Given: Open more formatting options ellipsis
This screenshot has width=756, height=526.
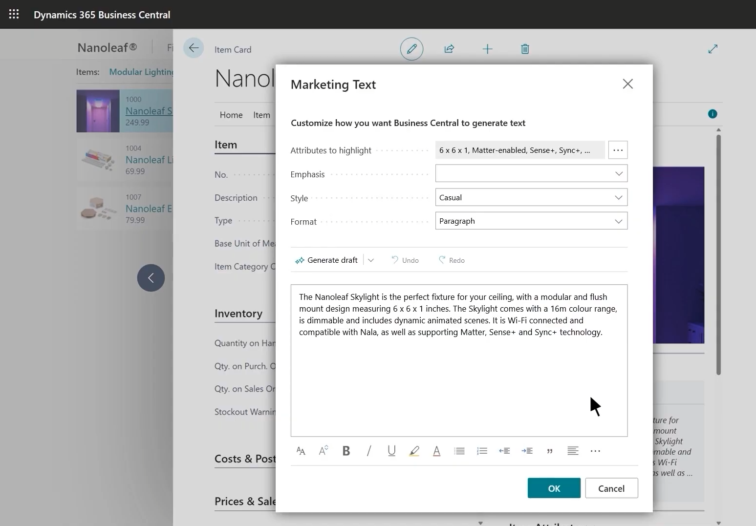Looking at the screenshot, I should [x=595, y=451].
